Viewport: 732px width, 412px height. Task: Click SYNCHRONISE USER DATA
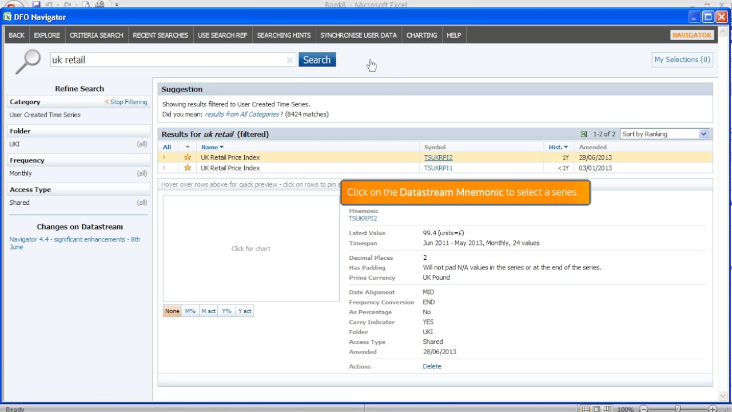[359, 35]
